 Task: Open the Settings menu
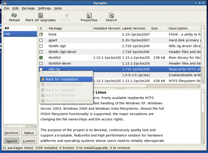pyautogui.click(x=44, y=8)
